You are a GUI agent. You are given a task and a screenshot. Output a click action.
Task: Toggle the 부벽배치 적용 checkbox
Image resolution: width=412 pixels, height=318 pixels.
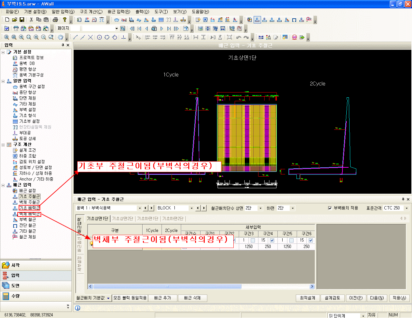(x=330, y=208)
